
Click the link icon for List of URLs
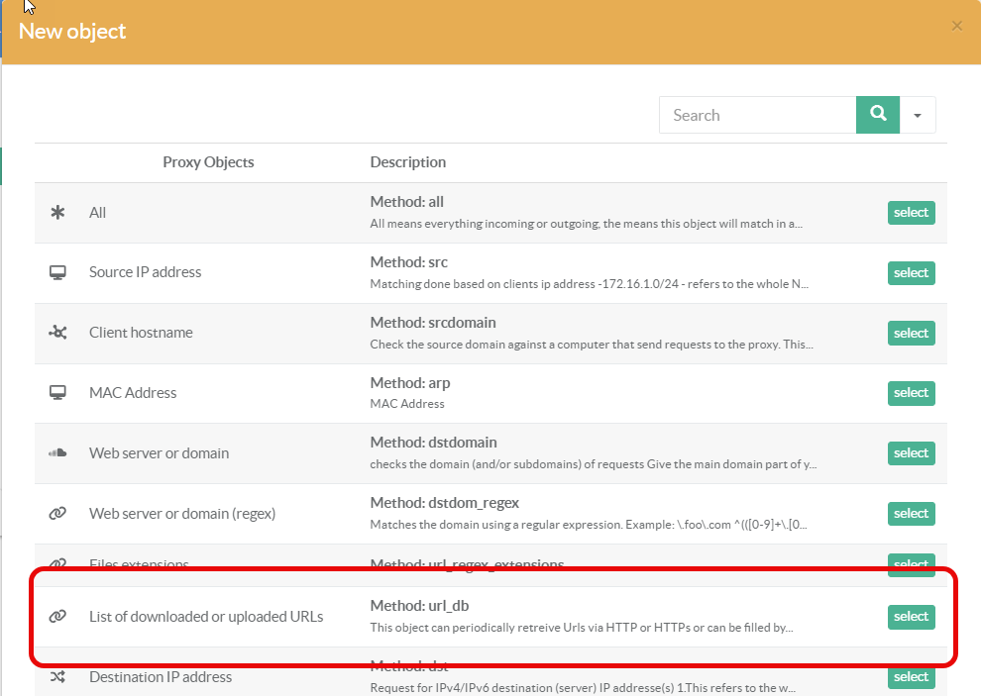coord(57,617)
